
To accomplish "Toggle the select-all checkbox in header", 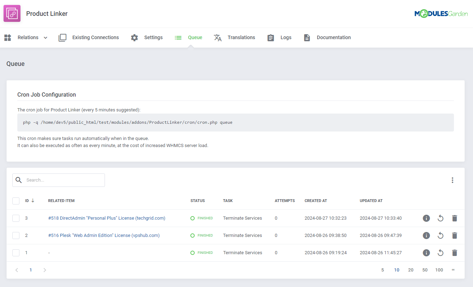I will (16, 201).
